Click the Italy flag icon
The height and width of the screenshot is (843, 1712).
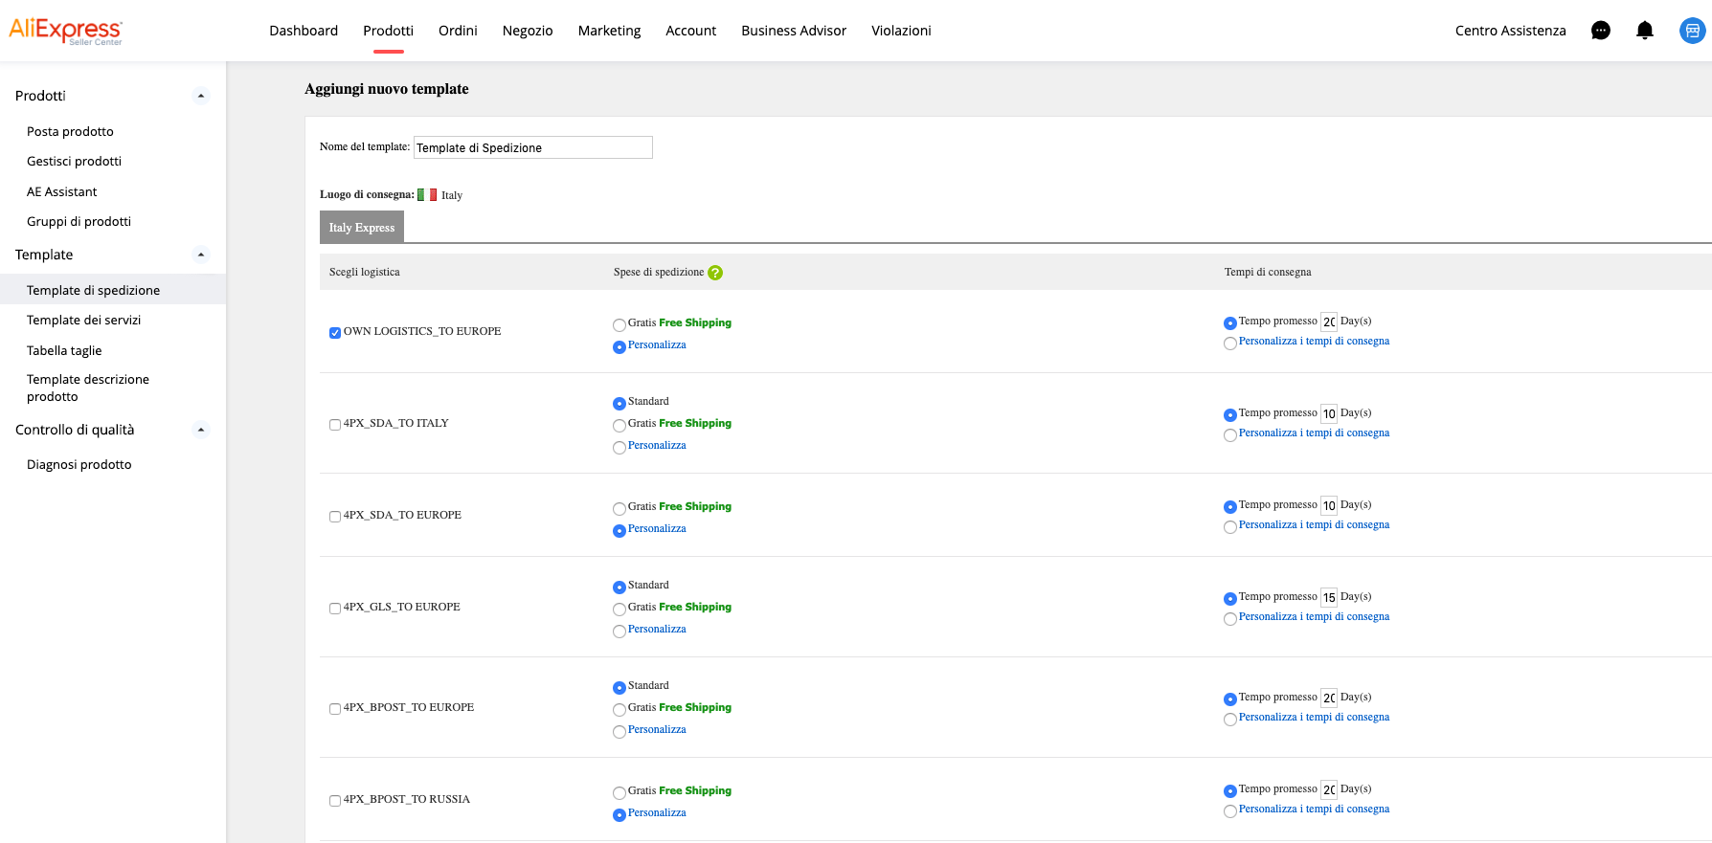pos(427,195)
